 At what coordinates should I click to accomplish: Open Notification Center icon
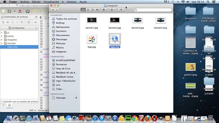(x=214, y=2)
